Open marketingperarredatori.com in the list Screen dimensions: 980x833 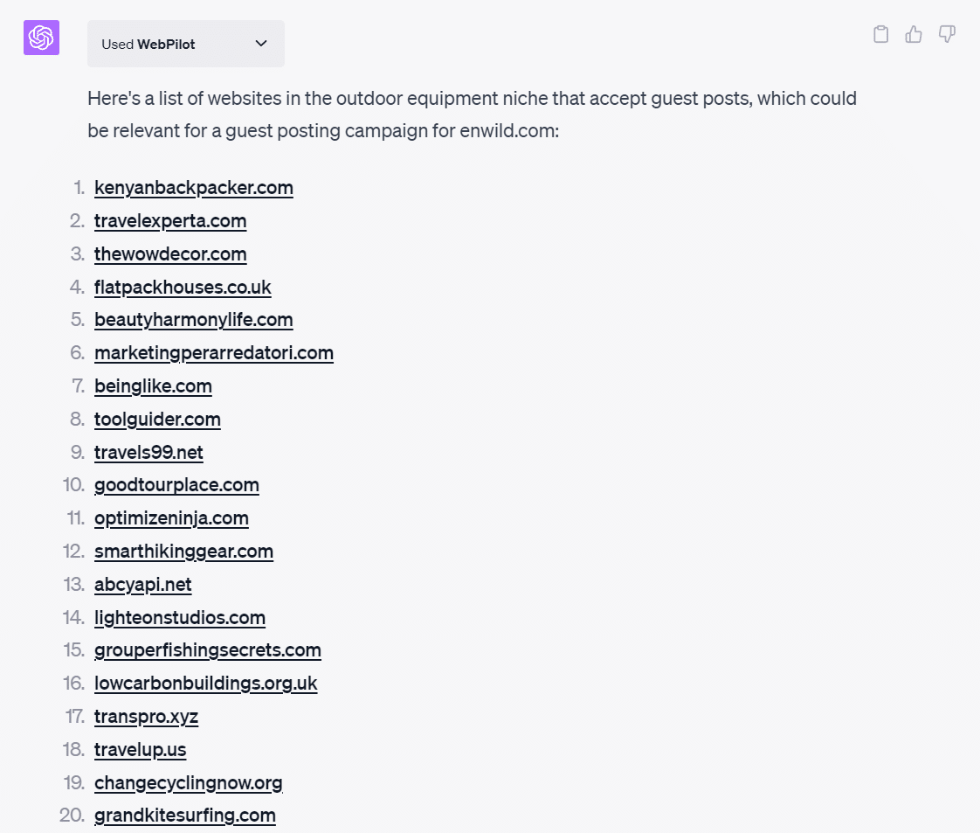[x=214, y=353]
